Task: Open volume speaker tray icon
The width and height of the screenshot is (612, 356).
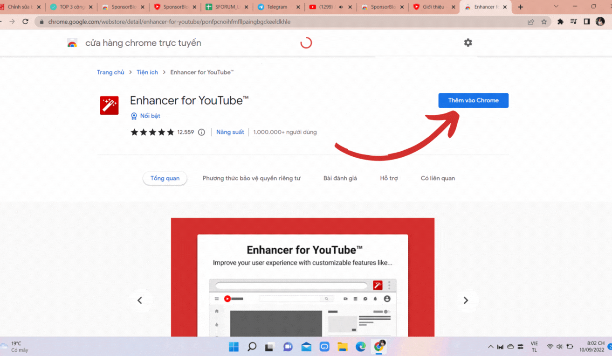Action: point(559,347)
